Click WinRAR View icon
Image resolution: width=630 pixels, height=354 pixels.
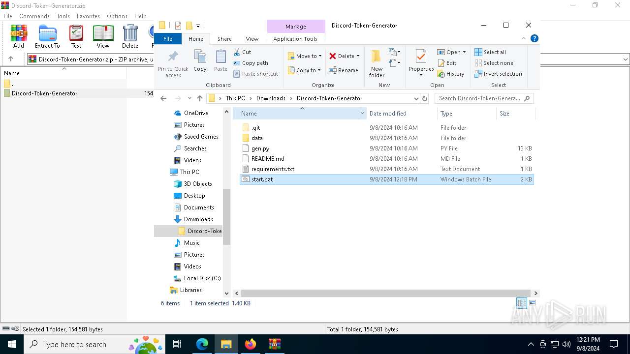pyautogui.click(x=103, y=37)
